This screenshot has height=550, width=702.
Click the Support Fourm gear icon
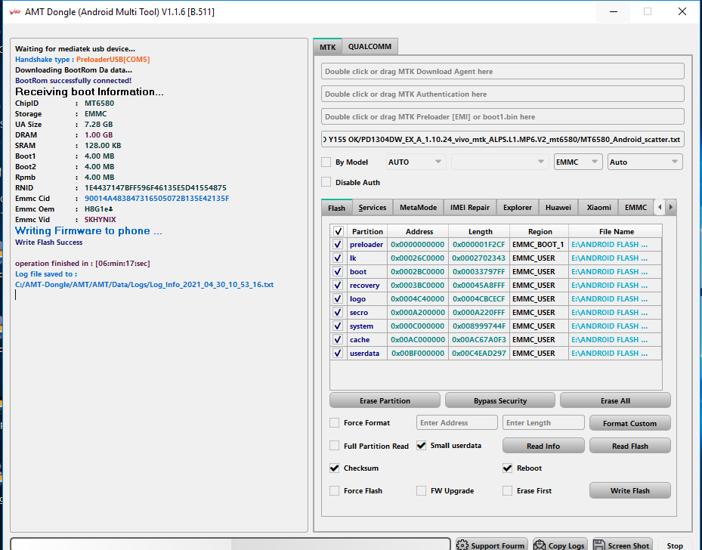point(462,545)
